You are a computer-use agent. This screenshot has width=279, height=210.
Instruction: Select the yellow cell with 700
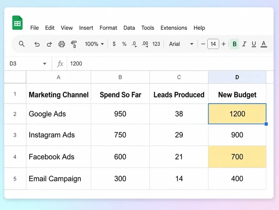pos(237,157)
